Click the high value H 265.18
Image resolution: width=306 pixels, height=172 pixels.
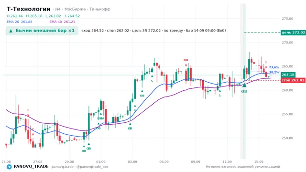pyautogui.click(x=34, y=16)
